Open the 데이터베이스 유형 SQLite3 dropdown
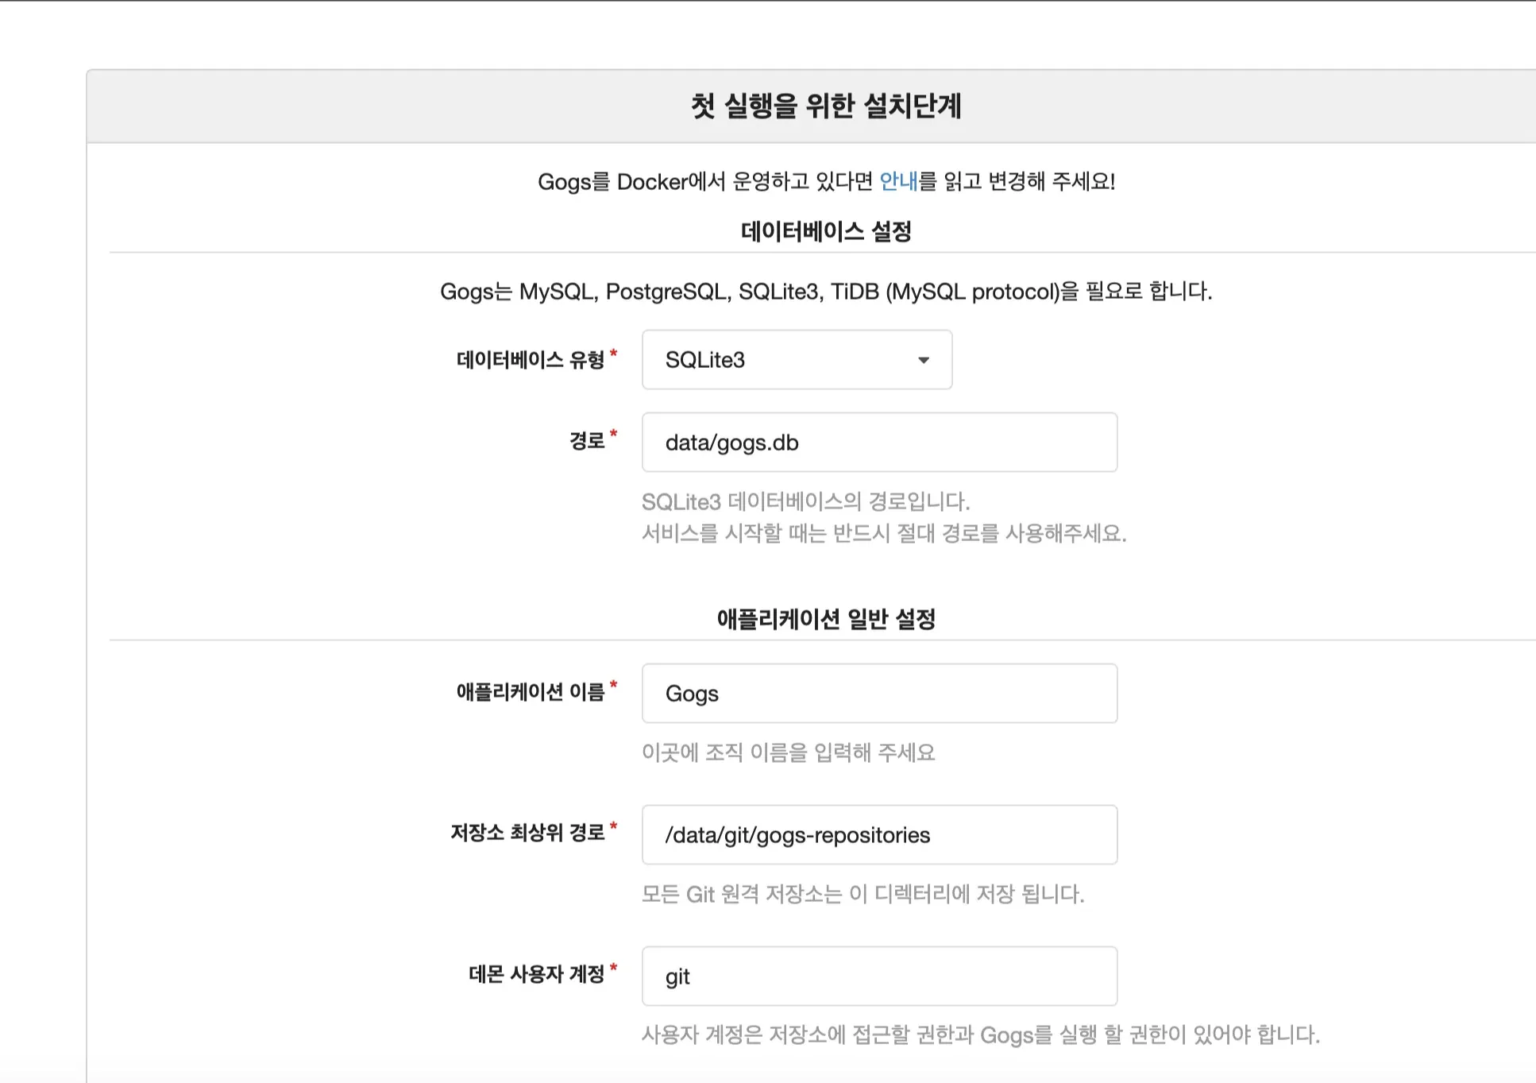 (x=797, y=360)
